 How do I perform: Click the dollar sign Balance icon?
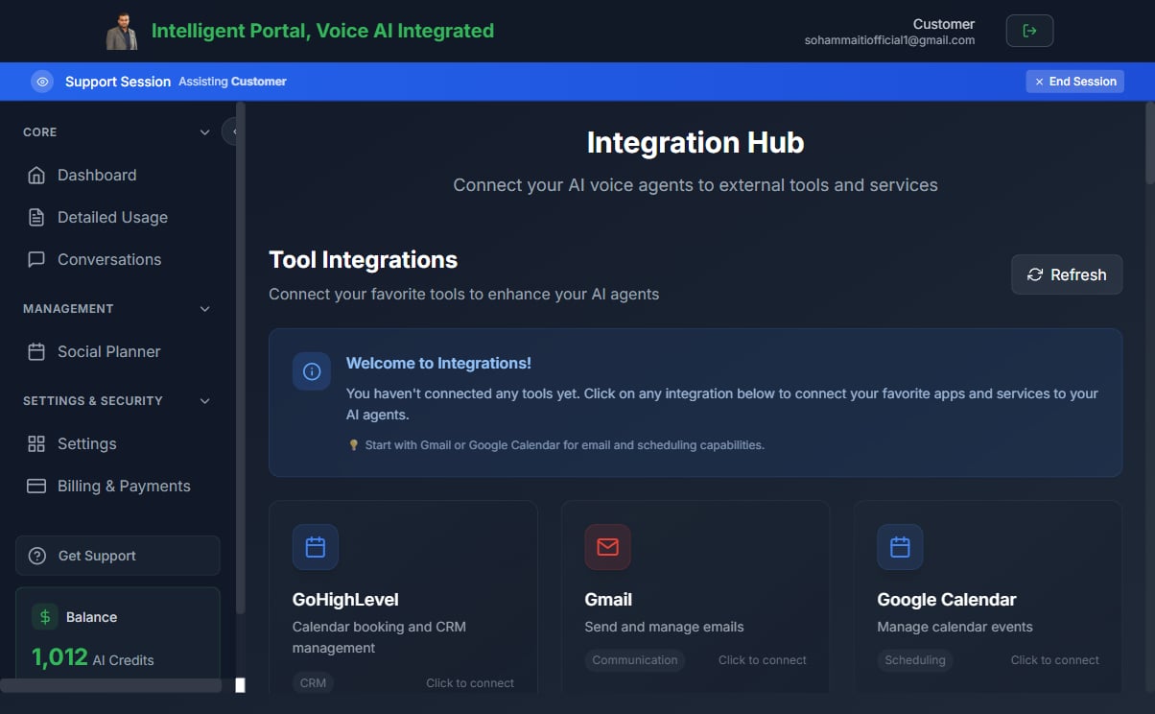point(45,616)
